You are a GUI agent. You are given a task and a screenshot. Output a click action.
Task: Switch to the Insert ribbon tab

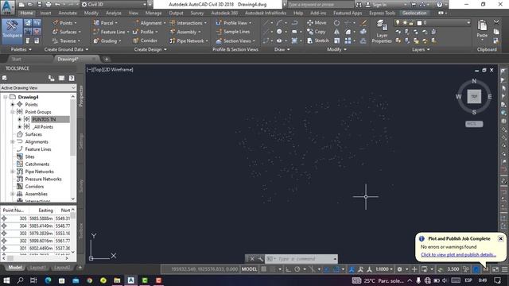point(46,13)
